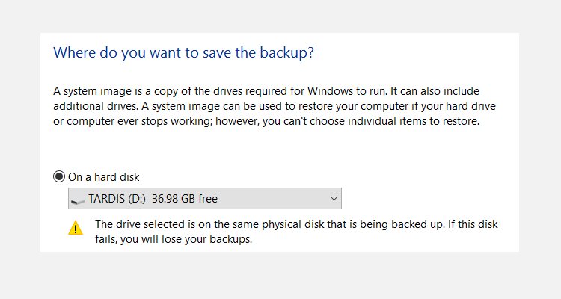561x299 pixels.
Task: Click the "A system image is a copy" line
Action: 266,91
